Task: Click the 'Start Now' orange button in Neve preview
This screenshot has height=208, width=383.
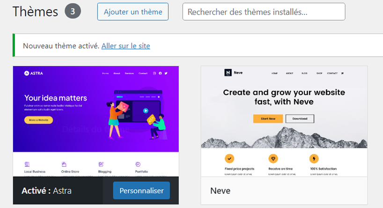Action: 268,119
